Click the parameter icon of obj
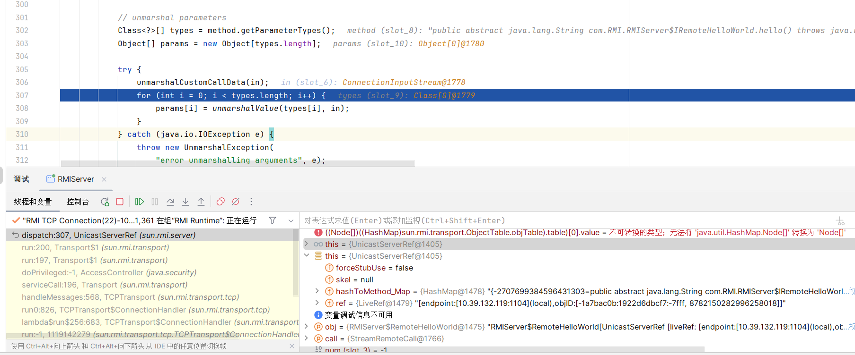The height and width of the screenshot is (355, 855). pyautogui.click(x=318, y=327)
